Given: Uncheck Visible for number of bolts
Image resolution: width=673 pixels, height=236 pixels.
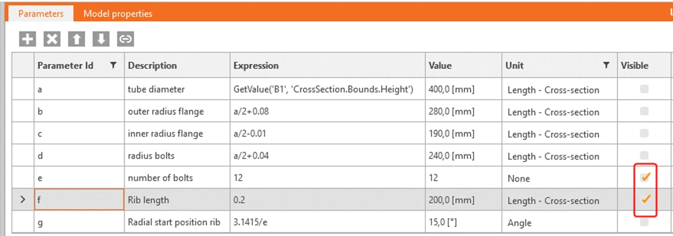Looking at the screenshot, I should [645, 177].
